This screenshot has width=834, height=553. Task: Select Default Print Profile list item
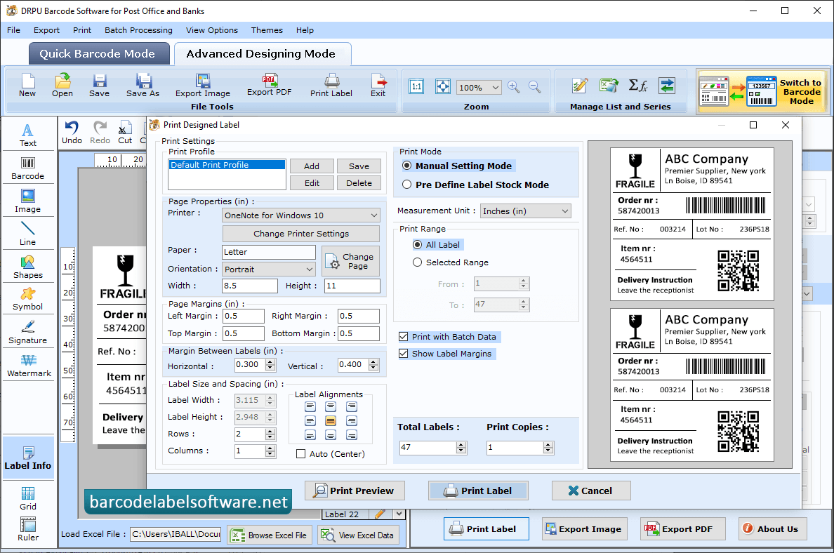point(227,165)
